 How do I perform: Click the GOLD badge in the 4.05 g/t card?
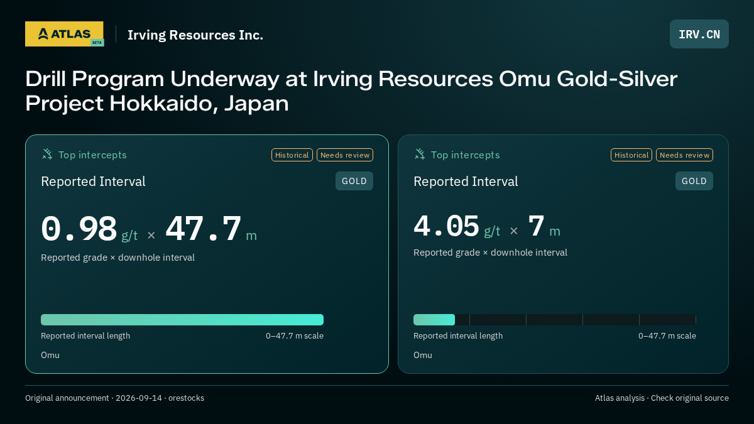pyautogui.click(x=694, y=181)
